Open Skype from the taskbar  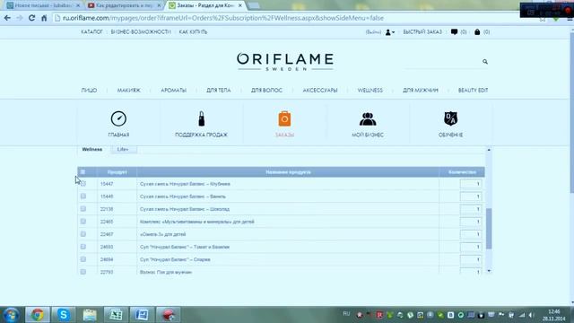pyautogui.click(x=64, y=315)
